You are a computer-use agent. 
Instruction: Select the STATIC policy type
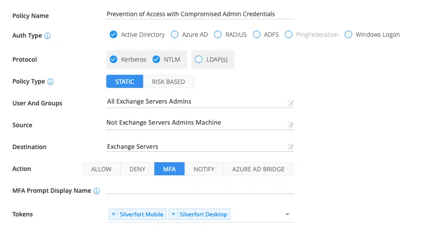tap(125, 82)
